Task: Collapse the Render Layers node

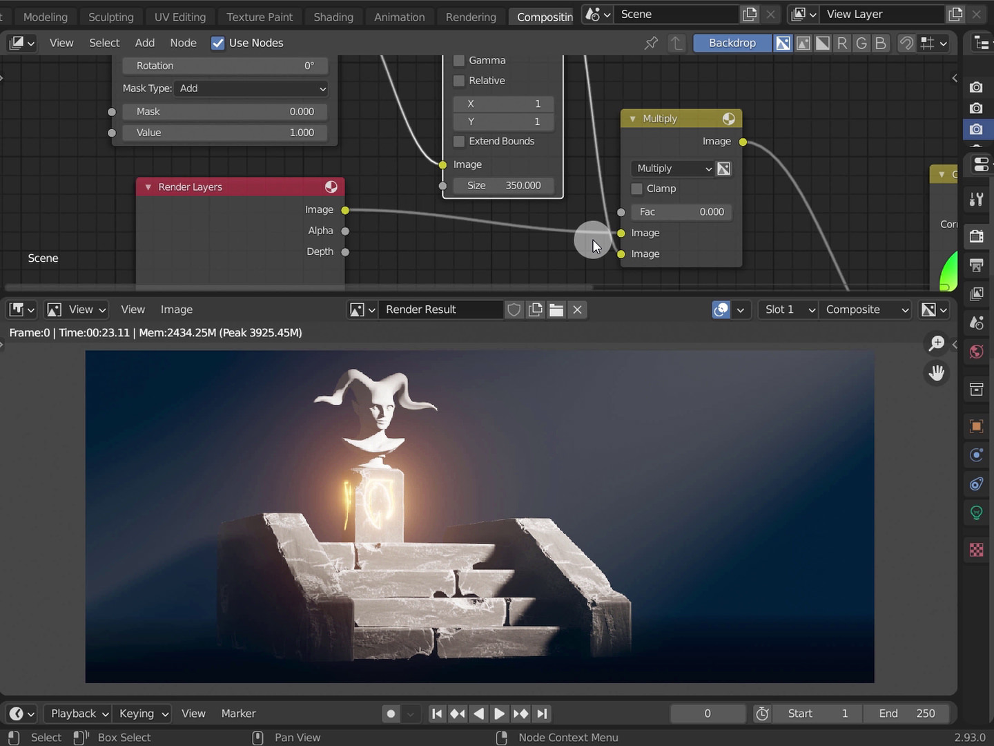Action: [148, 187]
